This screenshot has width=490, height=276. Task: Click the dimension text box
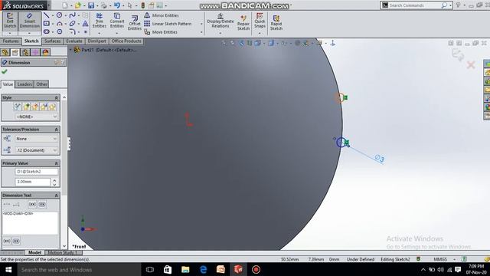[31, 223]
